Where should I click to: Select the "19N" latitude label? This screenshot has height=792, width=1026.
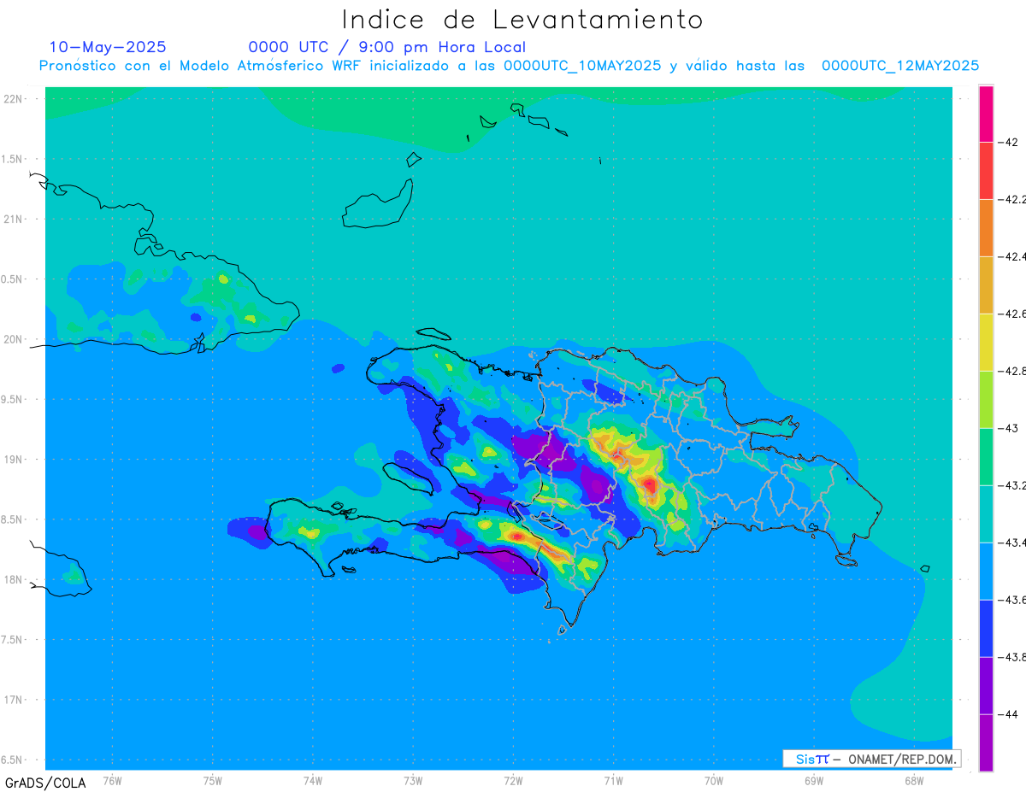pyautogui.click(x=13, y=459)
